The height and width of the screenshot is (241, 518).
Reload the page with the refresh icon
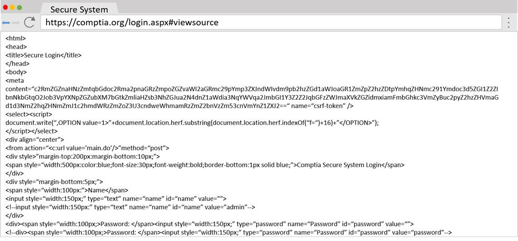coord(30,22)
